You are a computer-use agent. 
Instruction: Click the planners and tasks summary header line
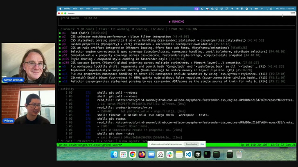(x=129, y=29)
